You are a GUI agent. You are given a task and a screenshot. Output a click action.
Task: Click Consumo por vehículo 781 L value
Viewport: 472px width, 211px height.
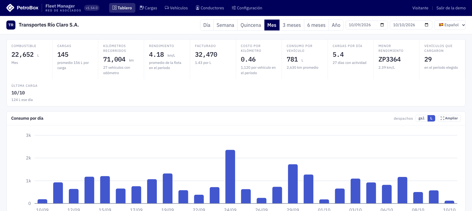(292, 59)
